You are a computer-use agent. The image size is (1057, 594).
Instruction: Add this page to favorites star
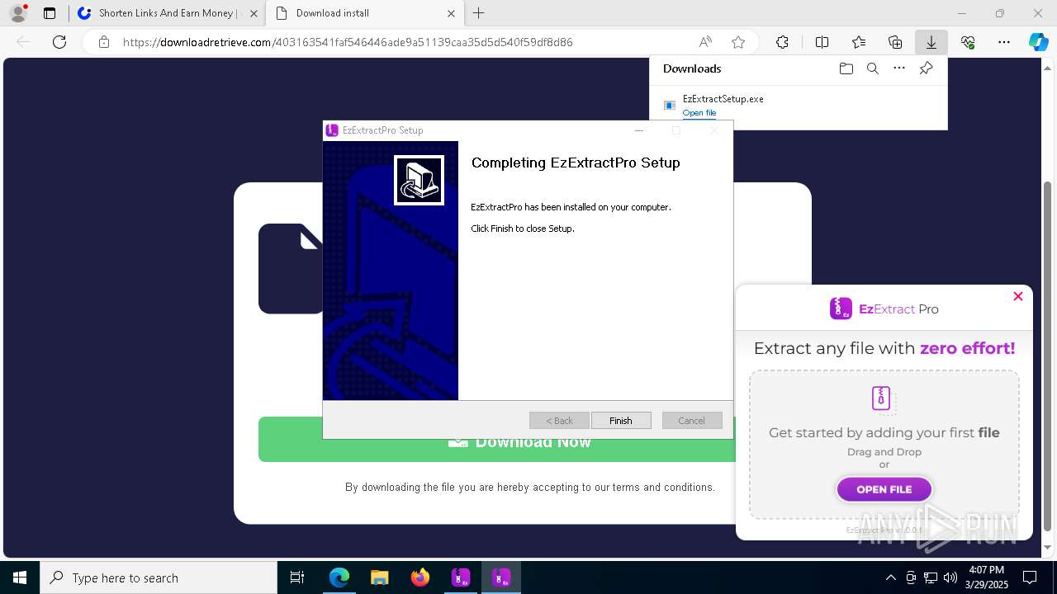(738, 42)
